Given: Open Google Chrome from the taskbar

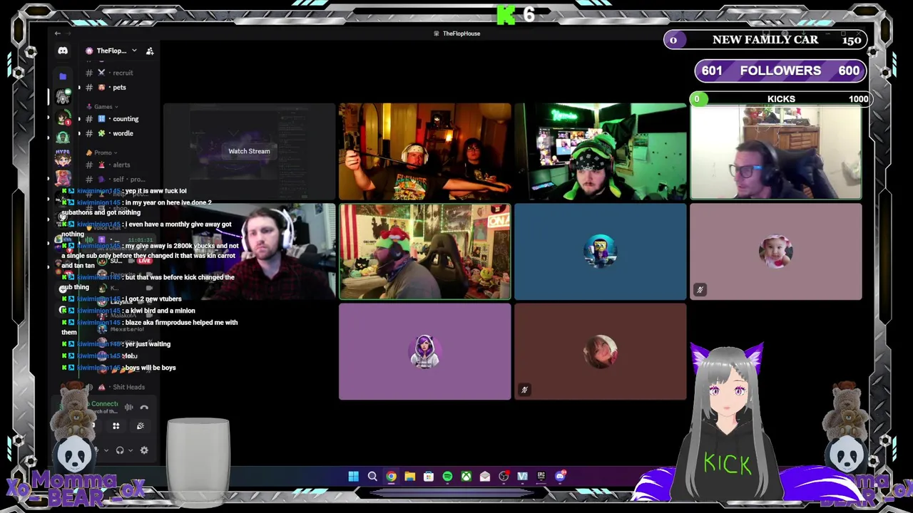Looking at the screenshot, I should coord(391,477).
